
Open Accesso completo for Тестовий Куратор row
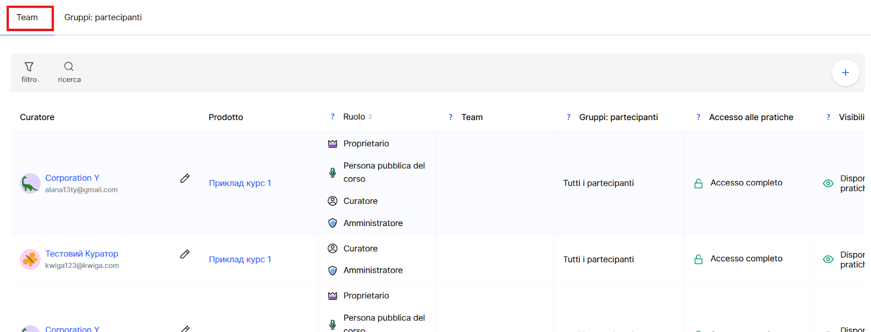(746, 259)
